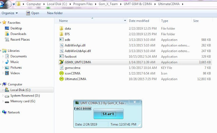Screen dimensions: 217x133
Task: Select Local Disk (C:) in the breadcrumb
Action: tap(57, 4)
